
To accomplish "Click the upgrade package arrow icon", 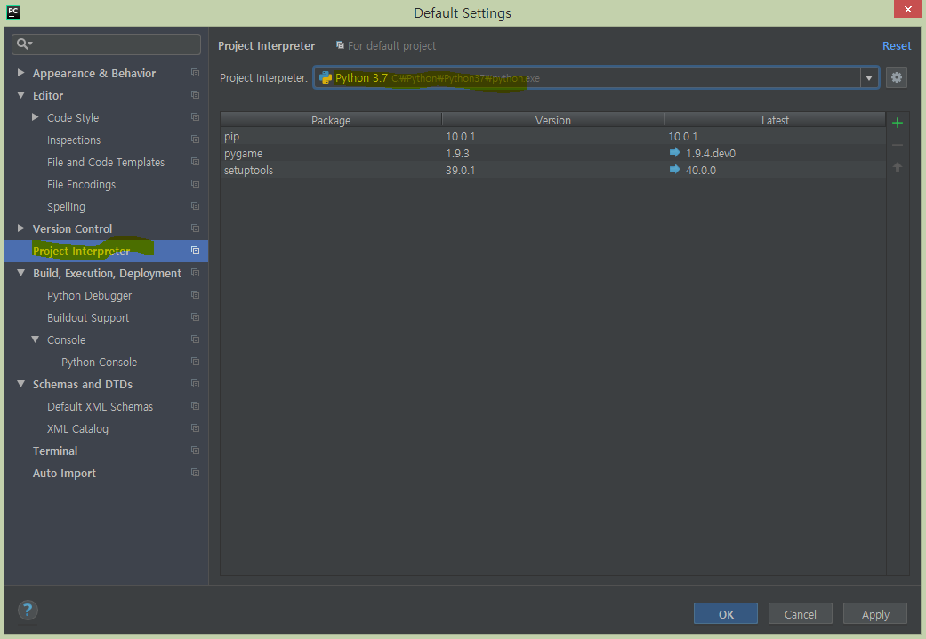I will [x=897, y=168].
